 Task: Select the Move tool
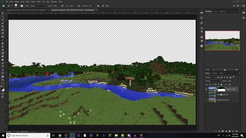pos(3,13)
